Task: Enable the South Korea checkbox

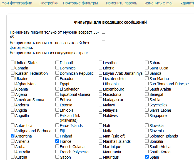Action: coord(147,152)
